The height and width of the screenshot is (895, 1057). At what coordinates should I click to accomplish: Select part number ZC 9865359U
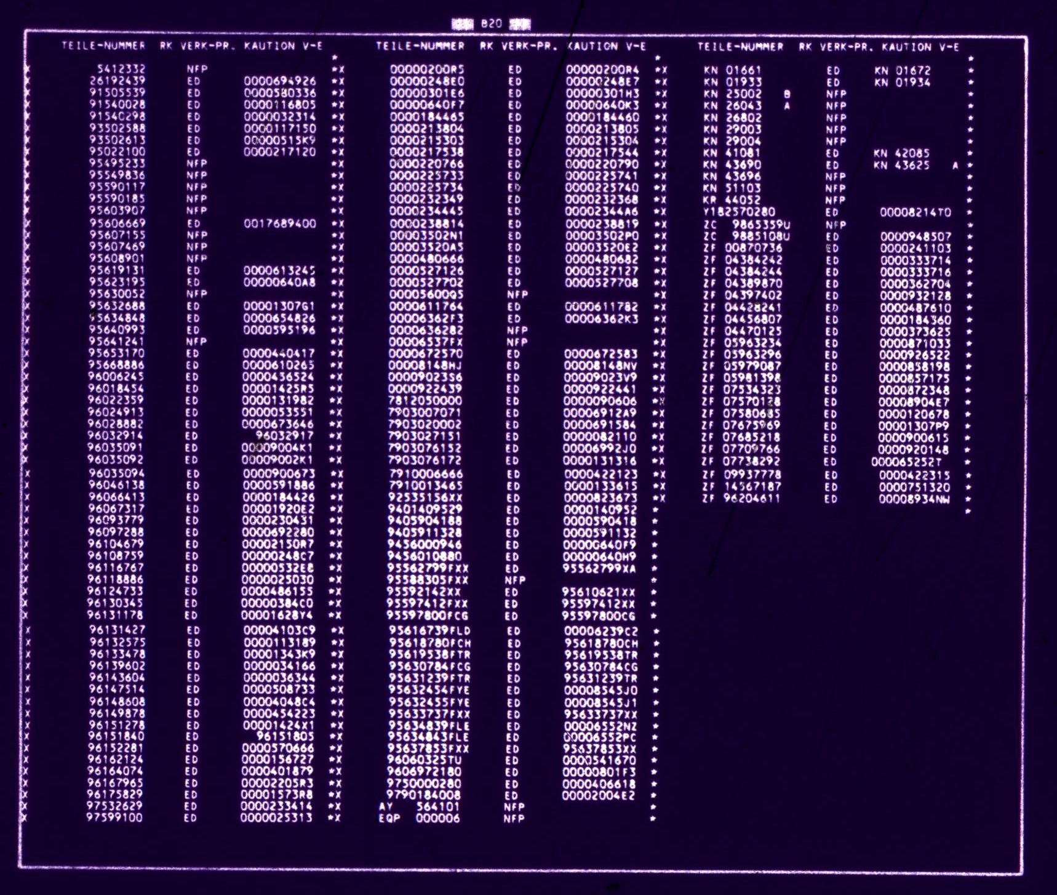(x=747, y=225)
